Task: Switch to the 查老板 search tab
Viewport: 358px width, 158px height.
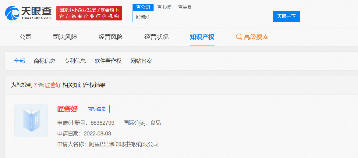Action: [x=164, y=7]
